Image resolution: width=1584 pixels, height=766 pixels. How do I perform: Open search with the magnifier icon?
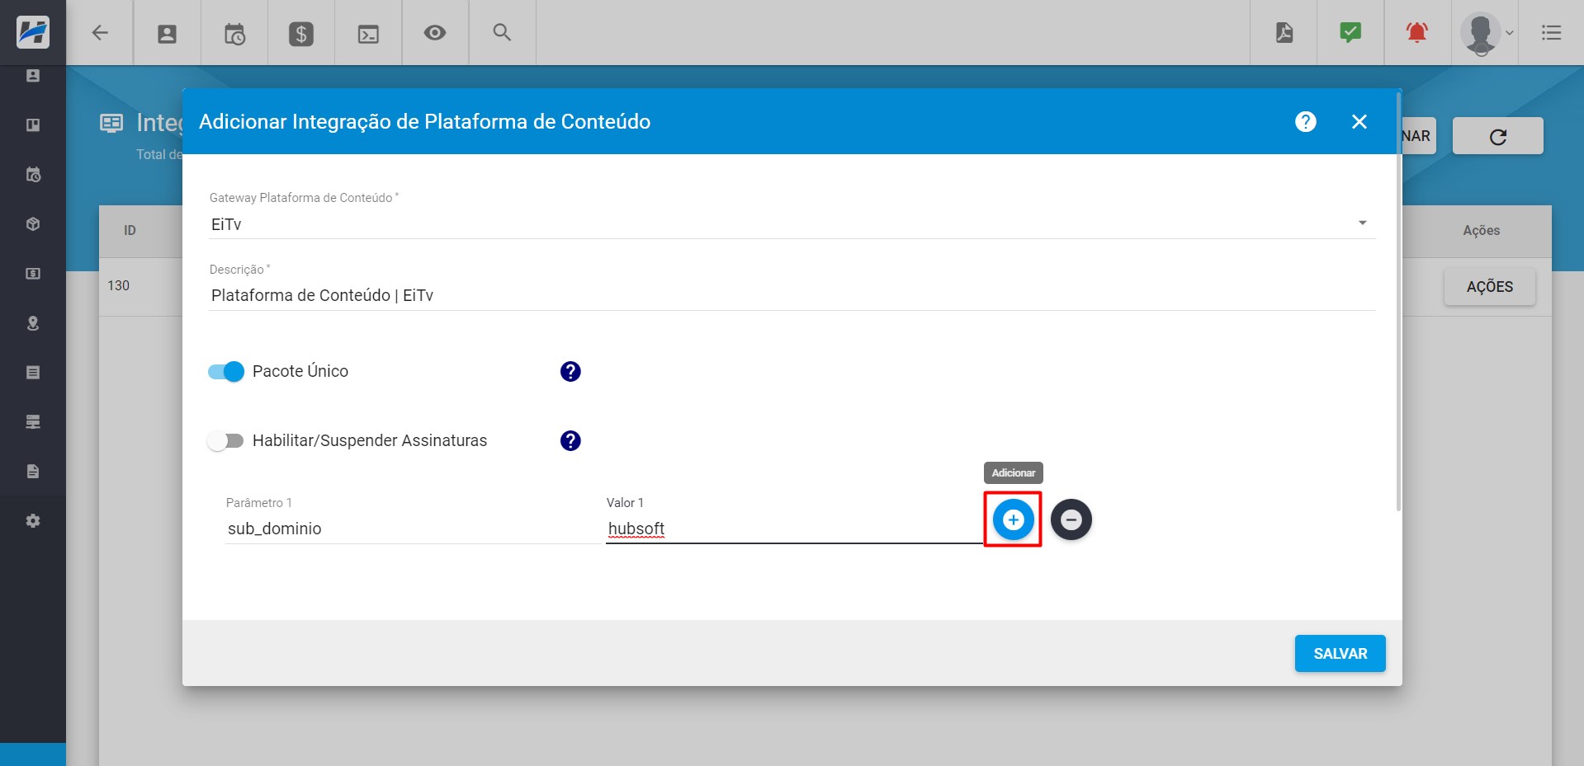502,33
